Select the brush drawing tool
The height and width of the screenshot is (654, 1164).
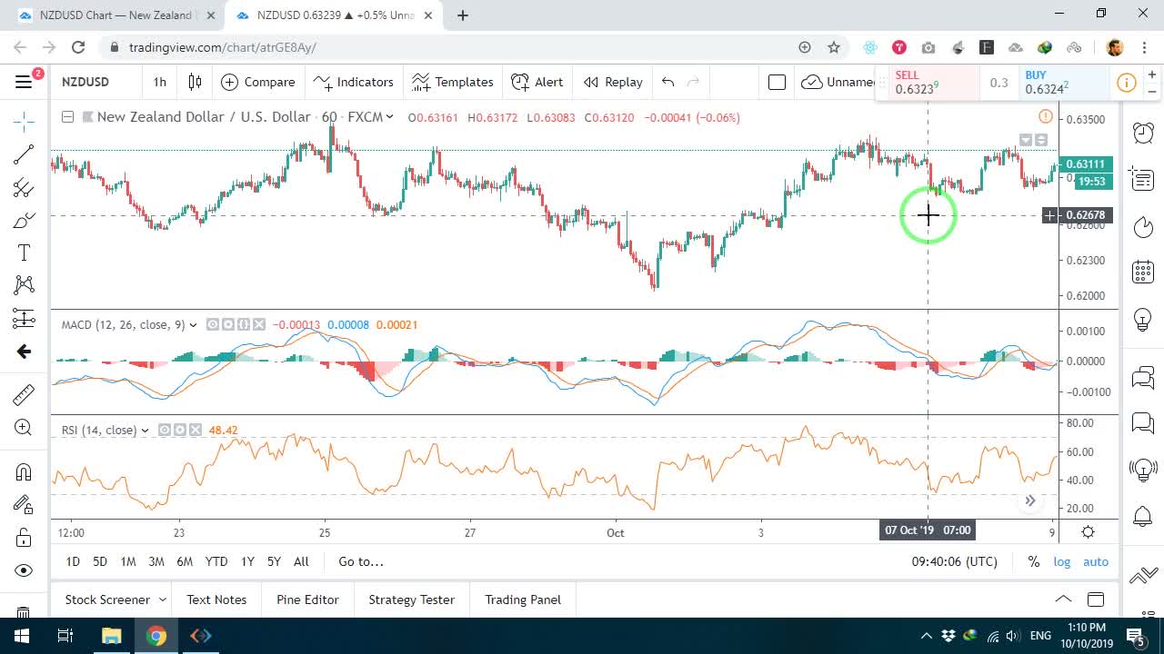(24, 221)
